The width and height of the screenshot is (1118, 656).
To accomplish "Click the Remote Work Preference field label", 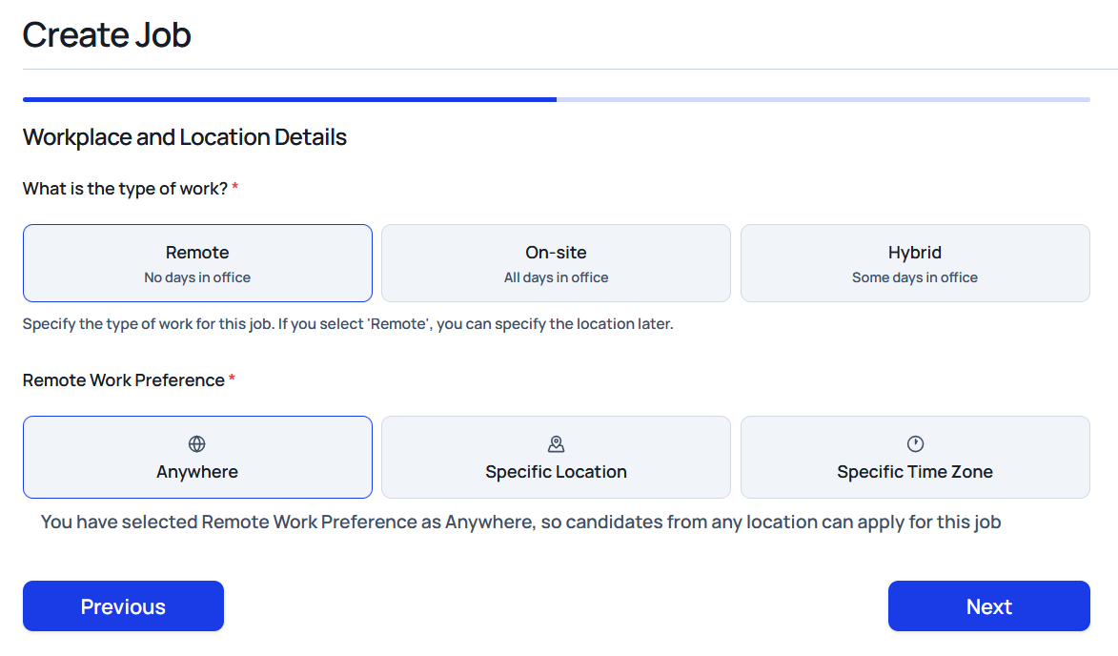I will (x=124, y=380).
